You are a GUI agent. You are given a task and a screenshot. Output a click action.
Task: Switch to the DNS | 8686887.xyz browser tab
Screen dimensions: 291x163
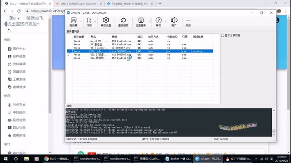79,4
